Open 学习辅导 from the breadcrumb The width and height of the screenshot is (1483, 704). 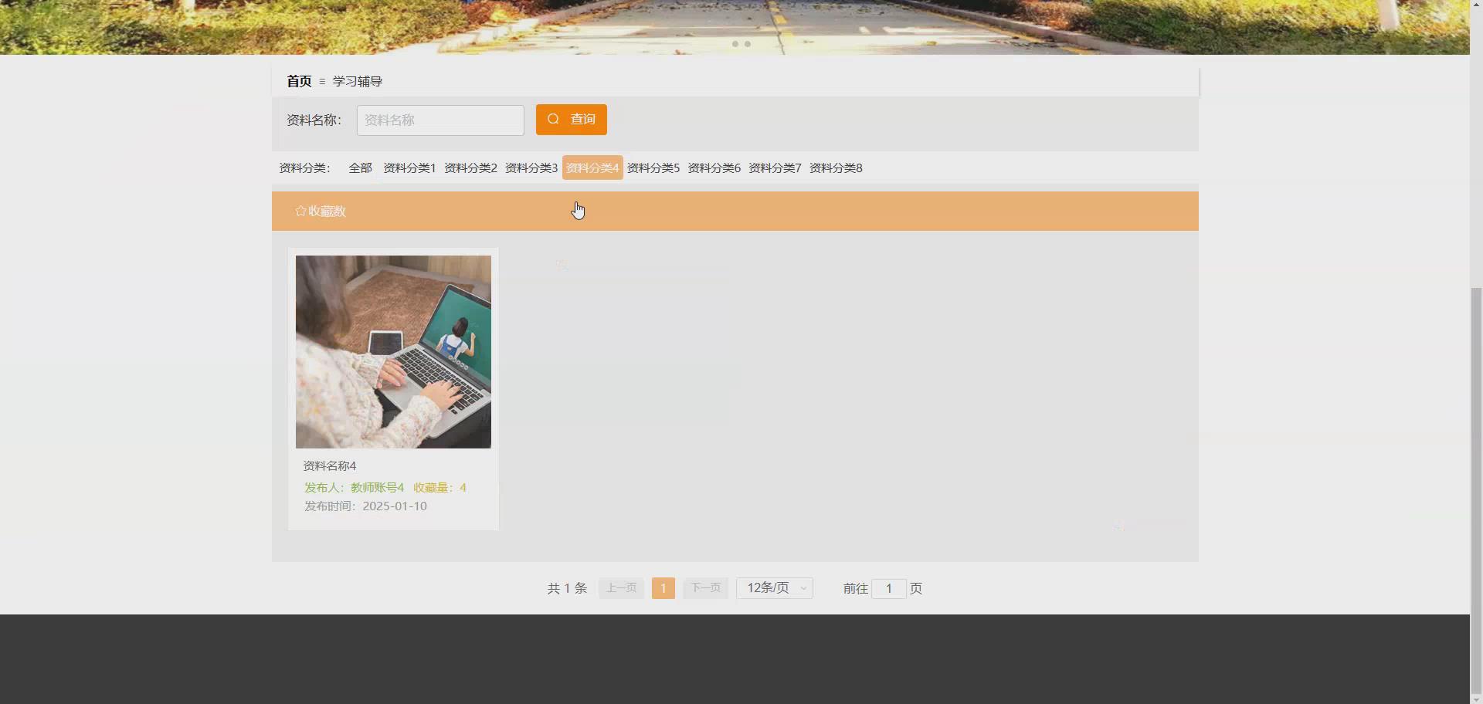pyautogui.click(x=356, y=81)
